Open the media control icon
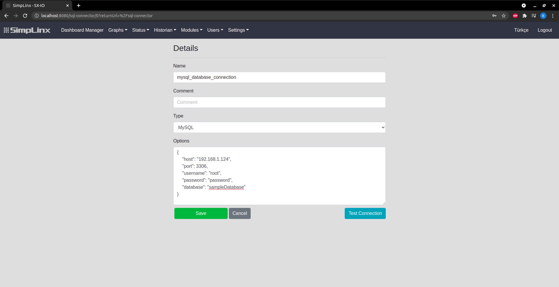Viewport: 559px width, 287px height. point(534,16)
